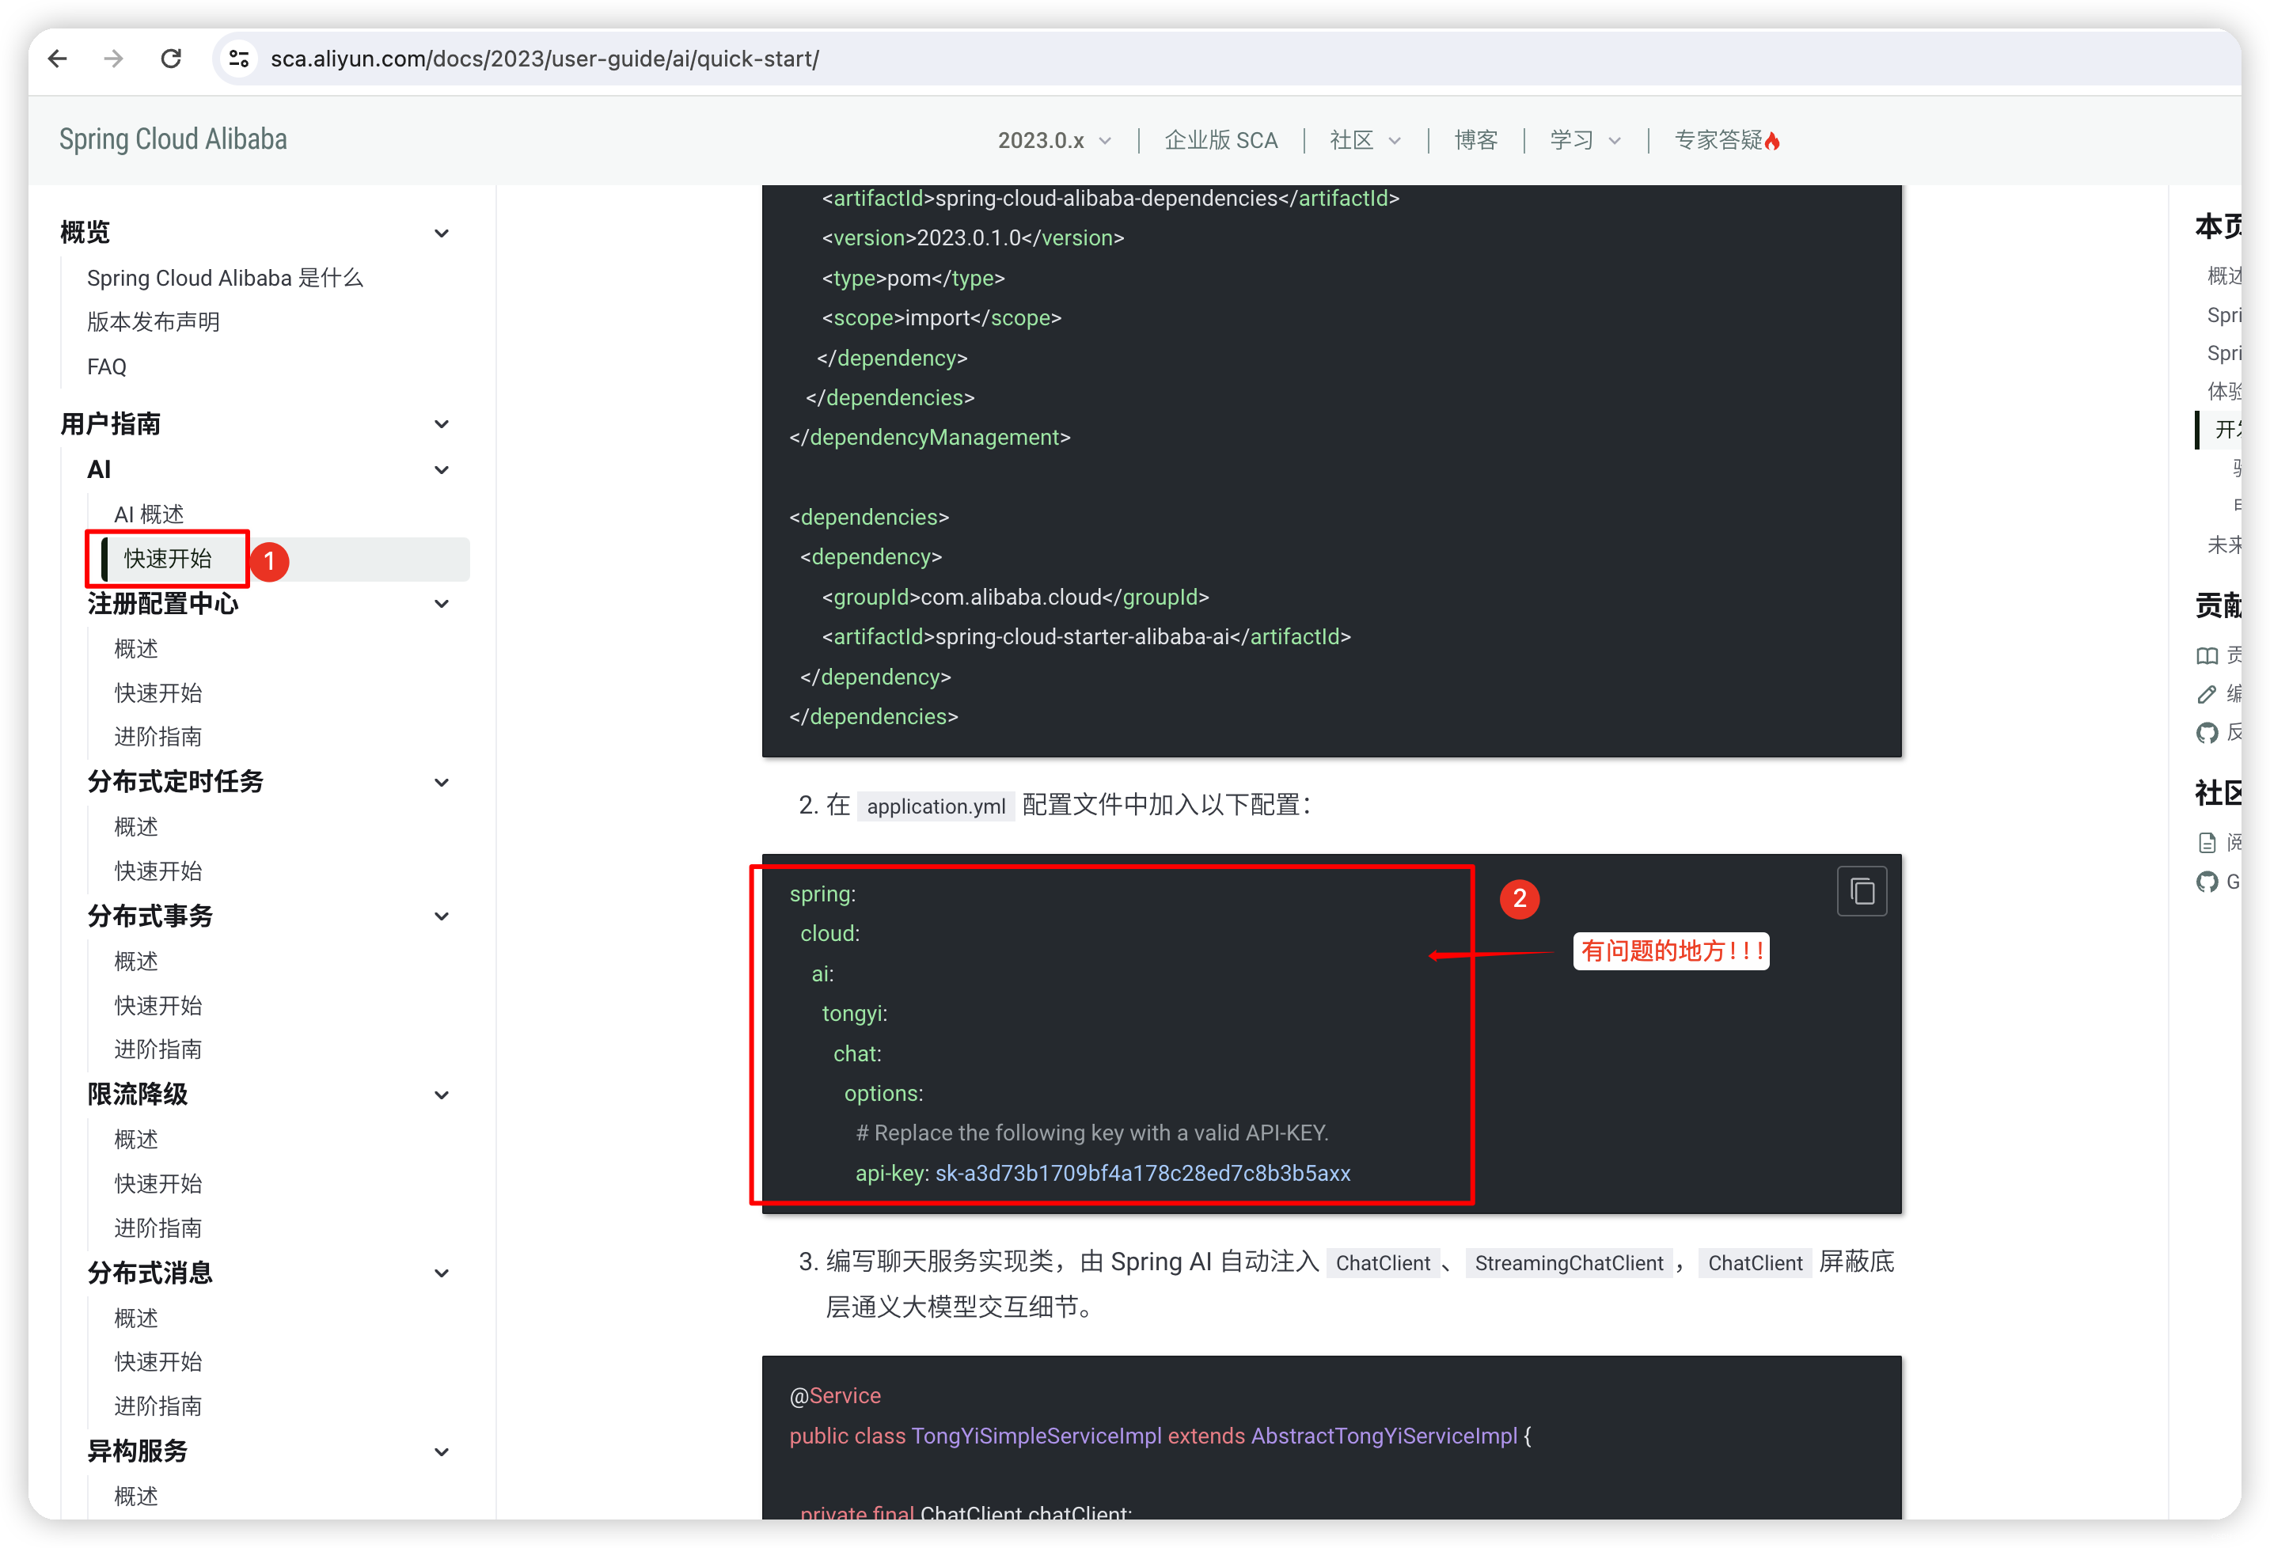Open 进阶指南 under 注册配置中心
The width and height of the screenshot is (2270, 1548).
(158, 736)
